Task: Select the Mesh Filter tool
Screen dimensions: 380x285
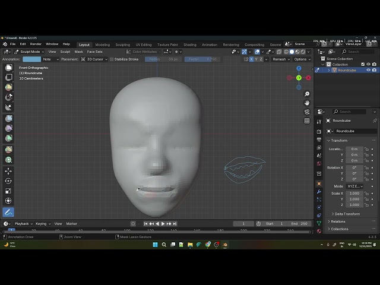Action: point(9,118)
